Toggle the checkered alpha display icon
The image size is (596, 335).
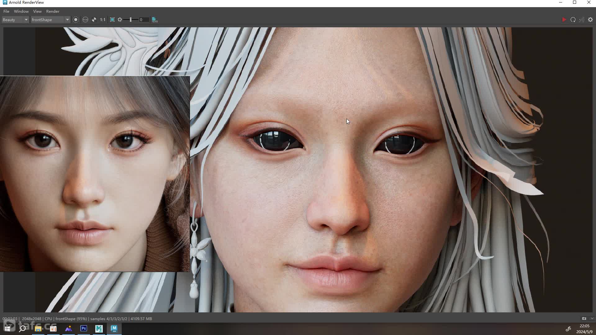[x=94, y=20]
